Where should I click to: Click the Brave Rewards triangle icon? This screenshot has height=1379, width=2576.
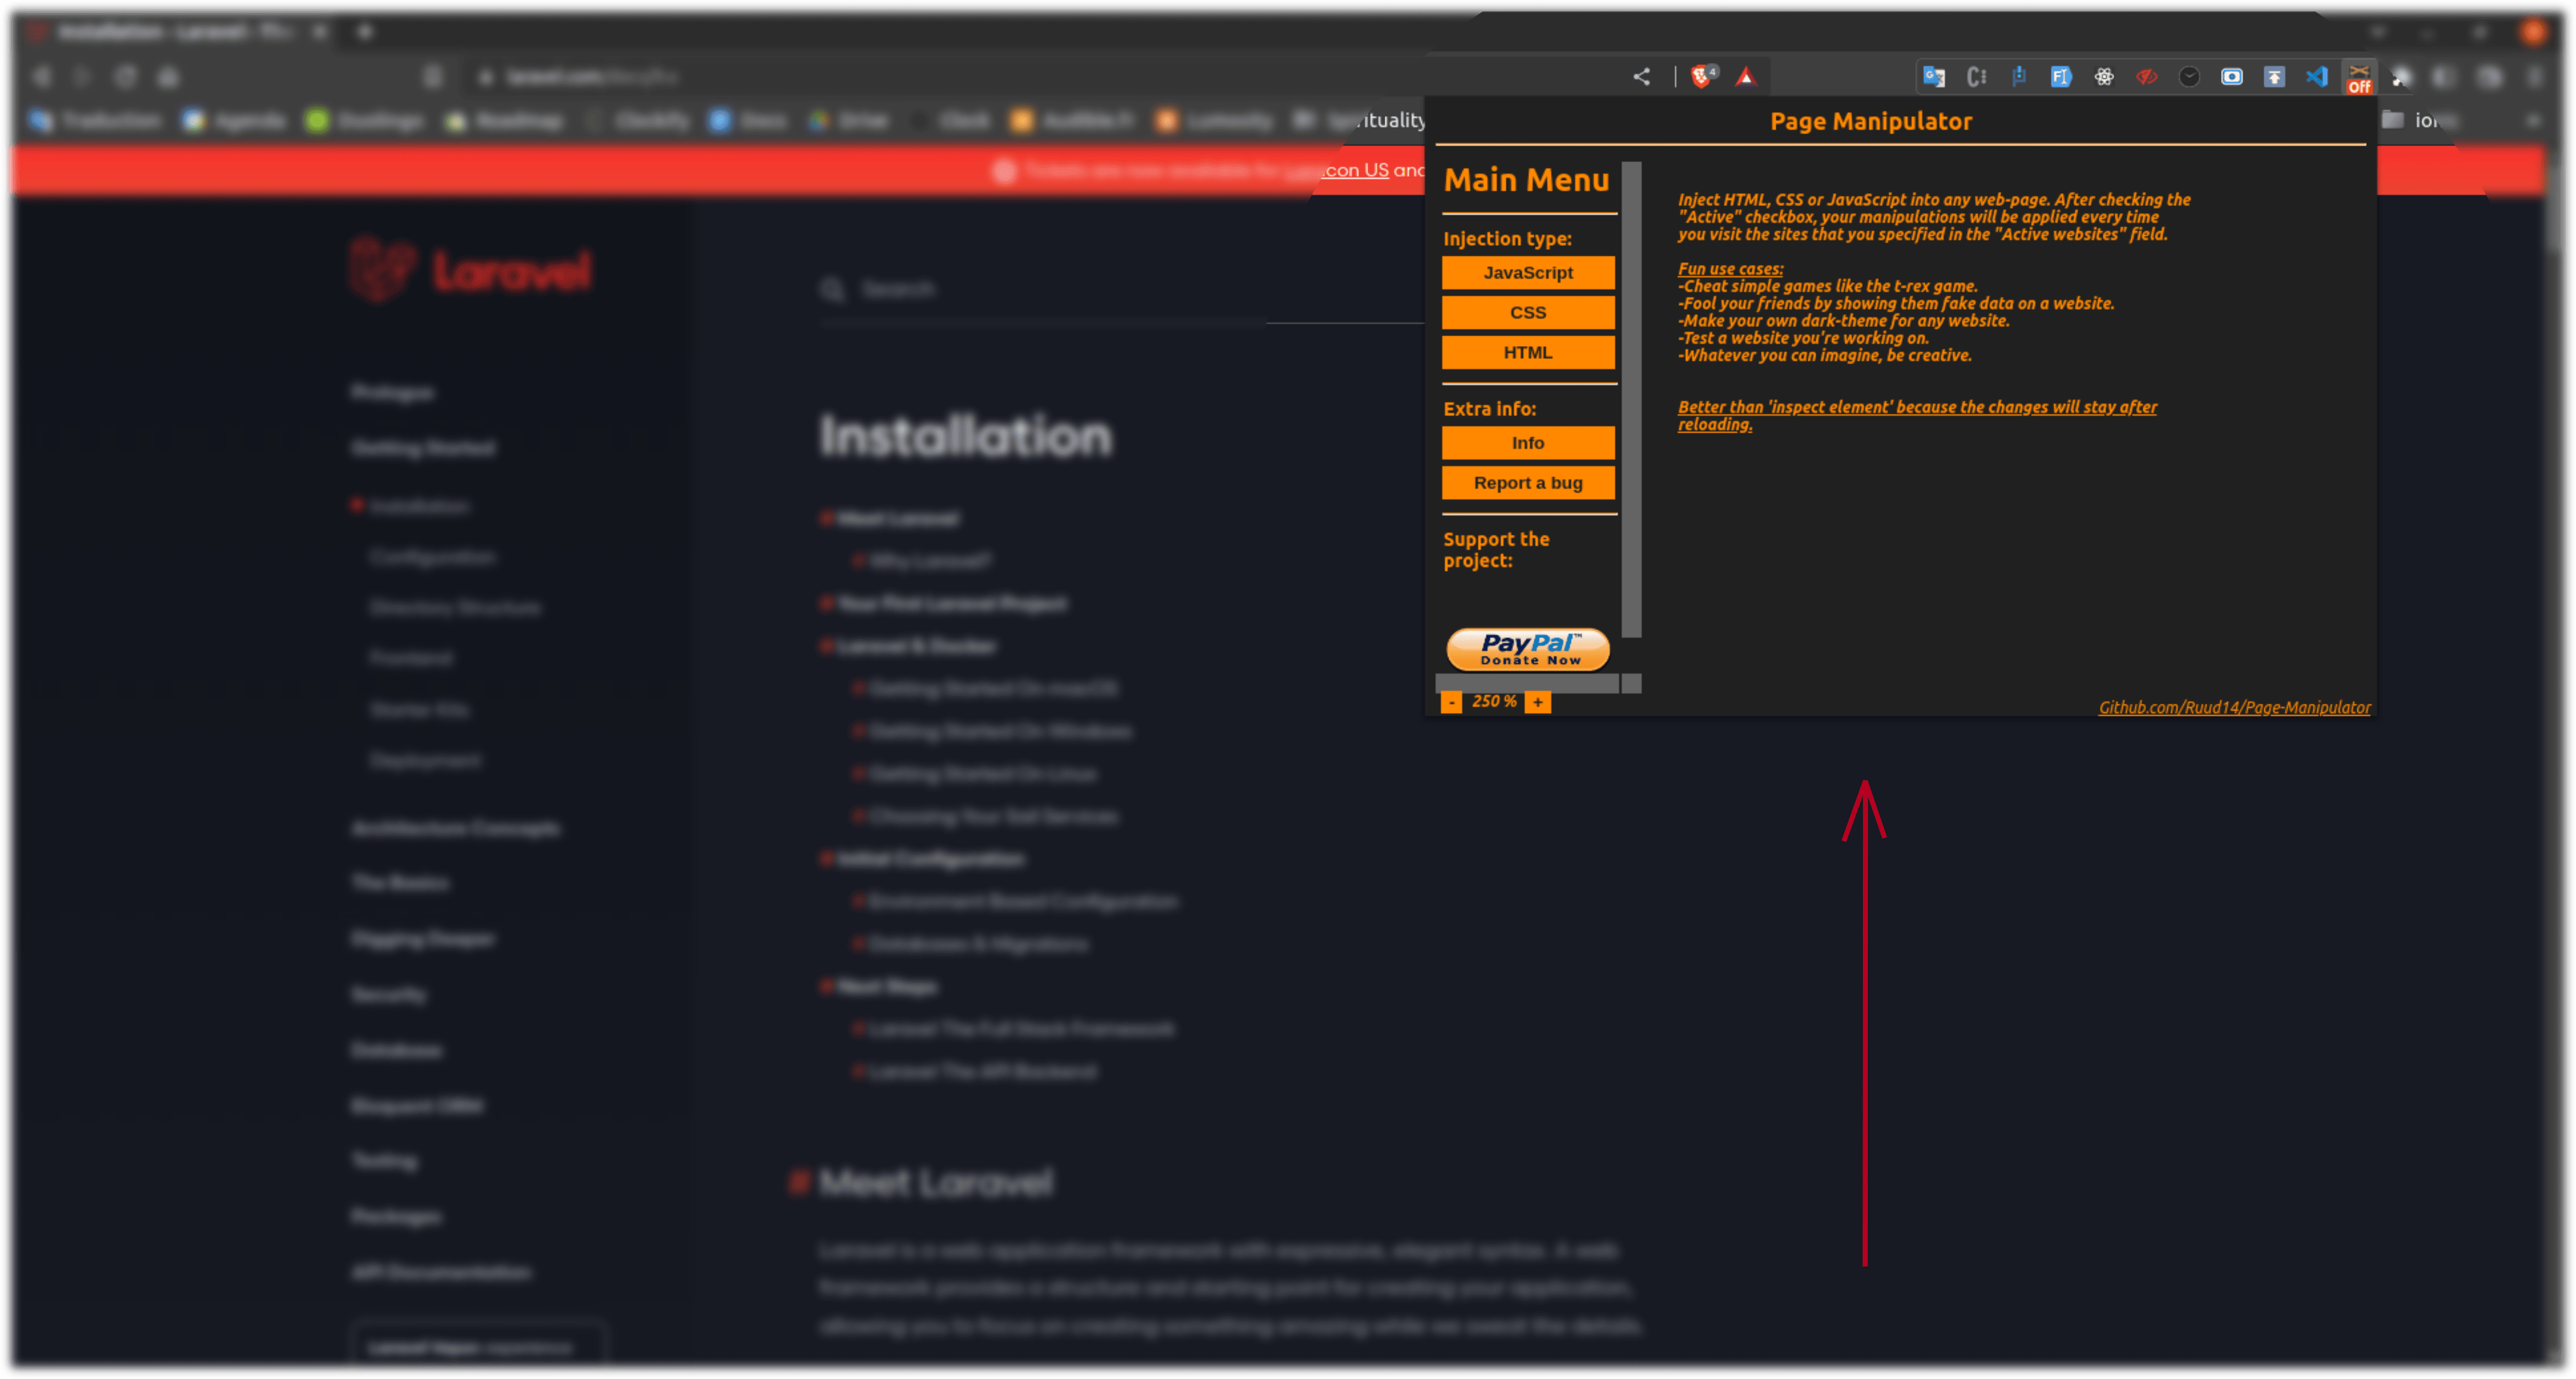tap(1746, 77)
